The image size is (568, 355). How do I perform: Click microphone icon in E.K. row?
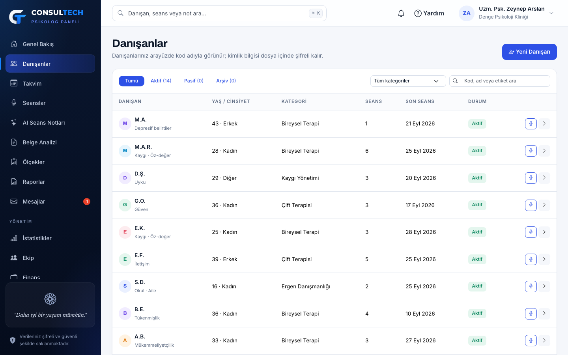[x=531, y=232]
